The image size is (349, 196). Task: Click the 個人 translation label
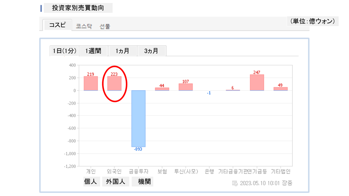[x=91, y=182]
